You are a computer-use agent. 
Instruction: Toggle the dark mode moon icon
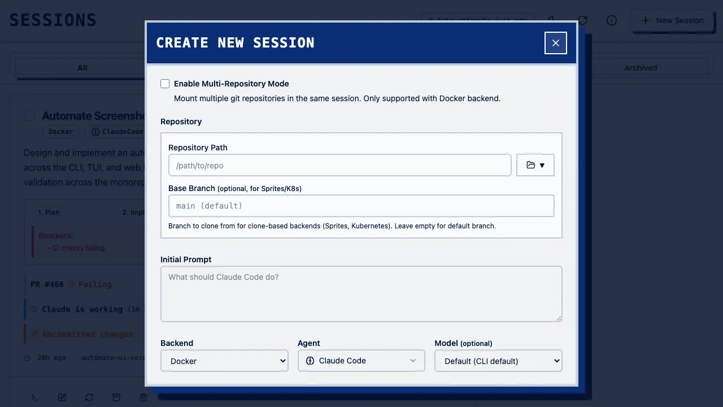point(552,20)
